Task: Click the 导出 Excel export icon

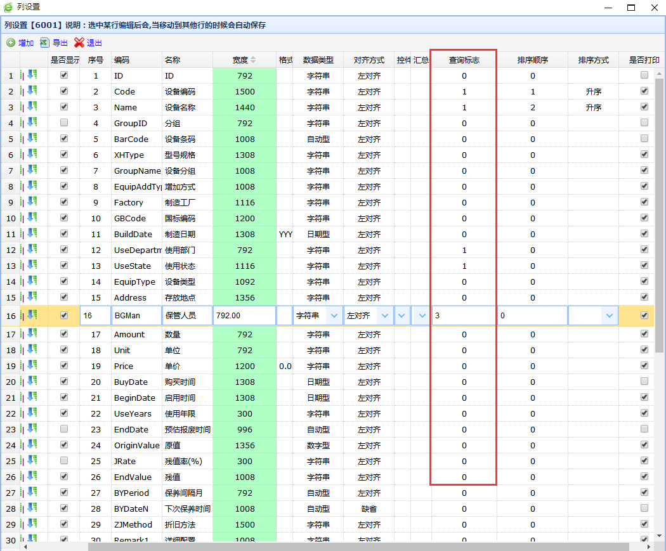Action: pos(44,43)
